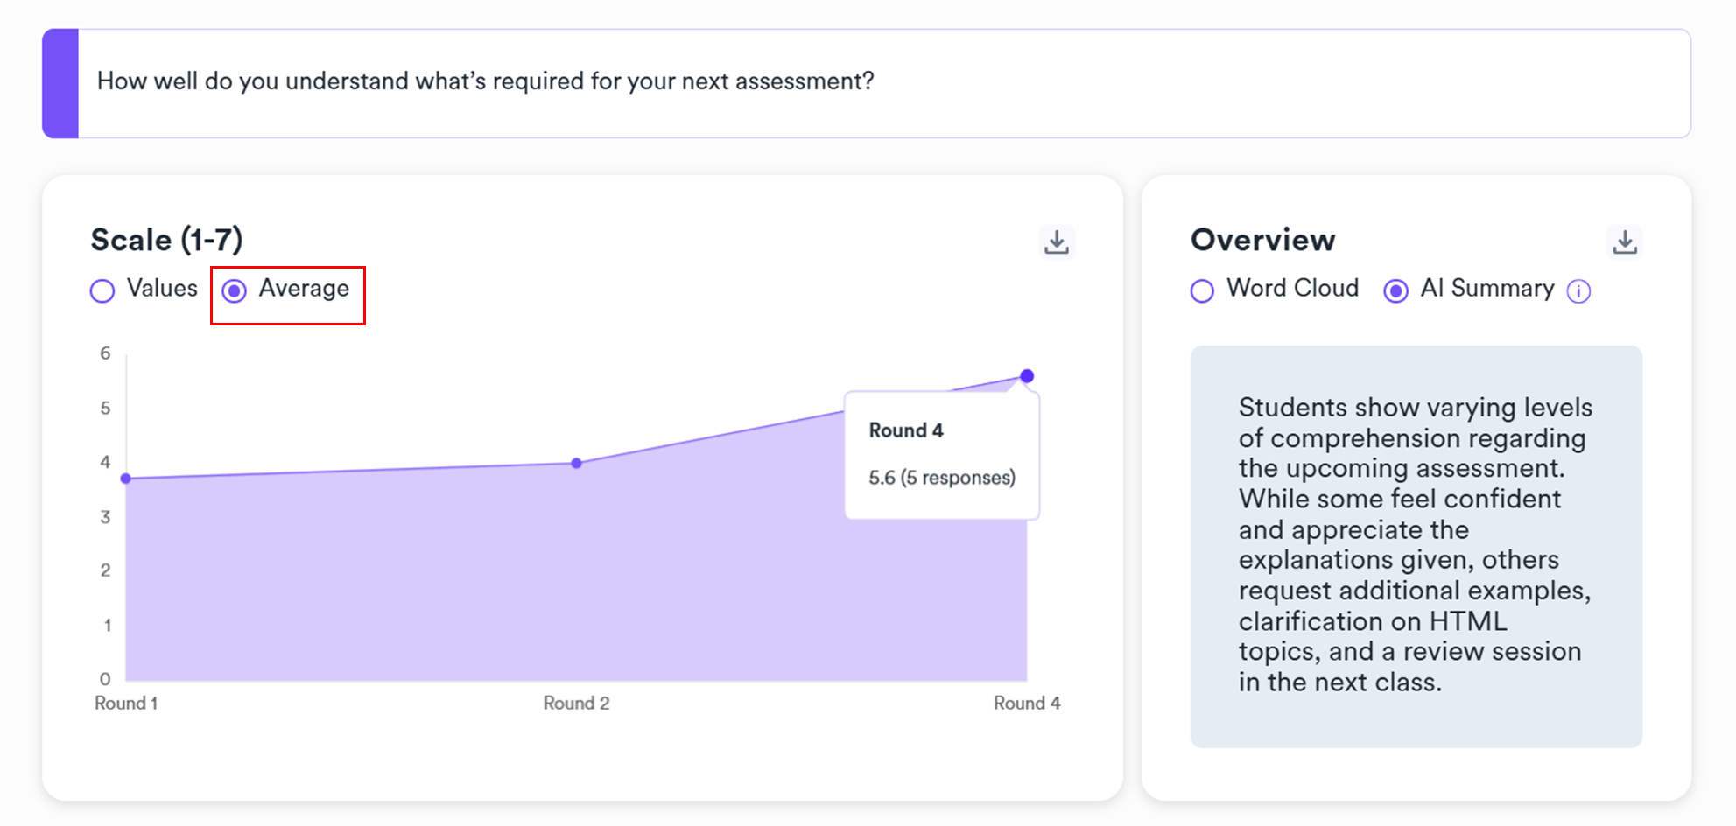
Task: Click the Scale (1-7) heading
Action: 166,240
